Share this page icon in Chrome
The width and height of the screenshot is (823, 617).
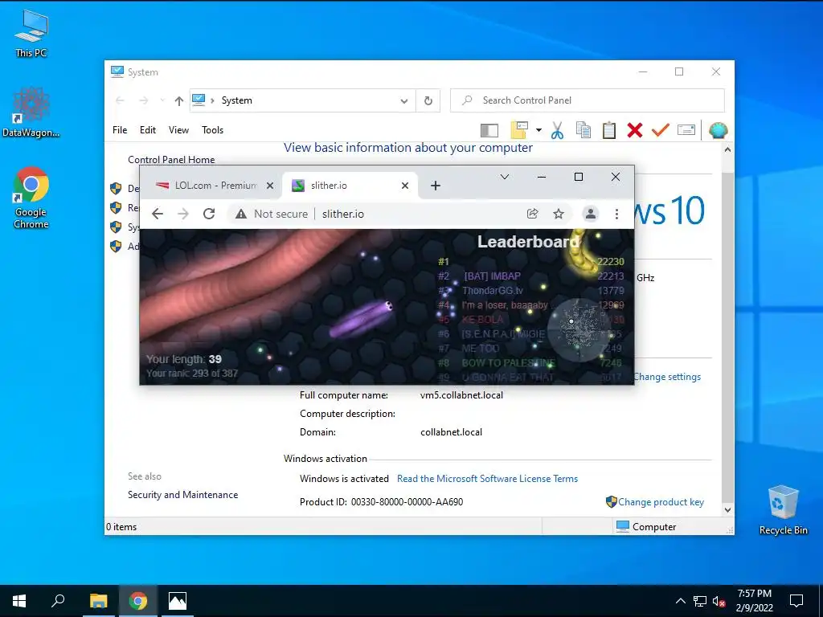tap(532, 214)
